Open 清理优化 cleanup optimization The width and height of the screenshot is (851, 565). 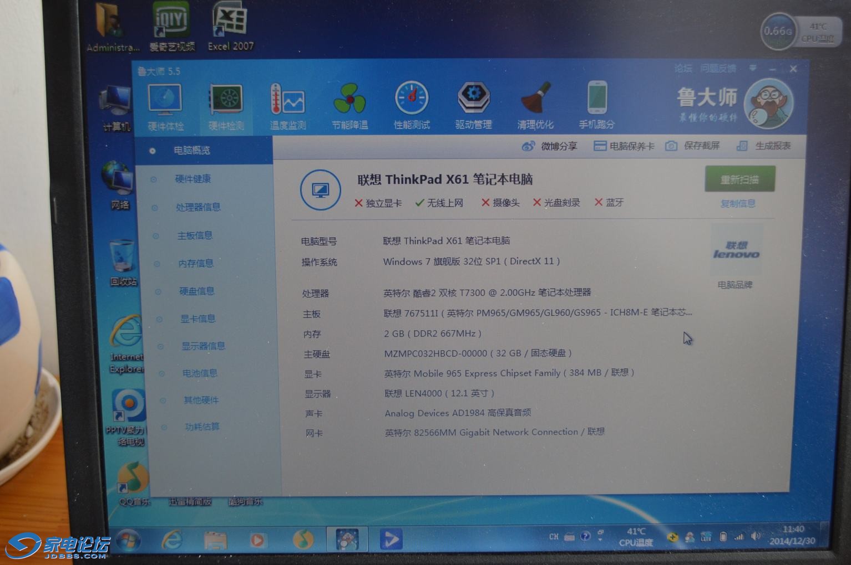point(535,105)
